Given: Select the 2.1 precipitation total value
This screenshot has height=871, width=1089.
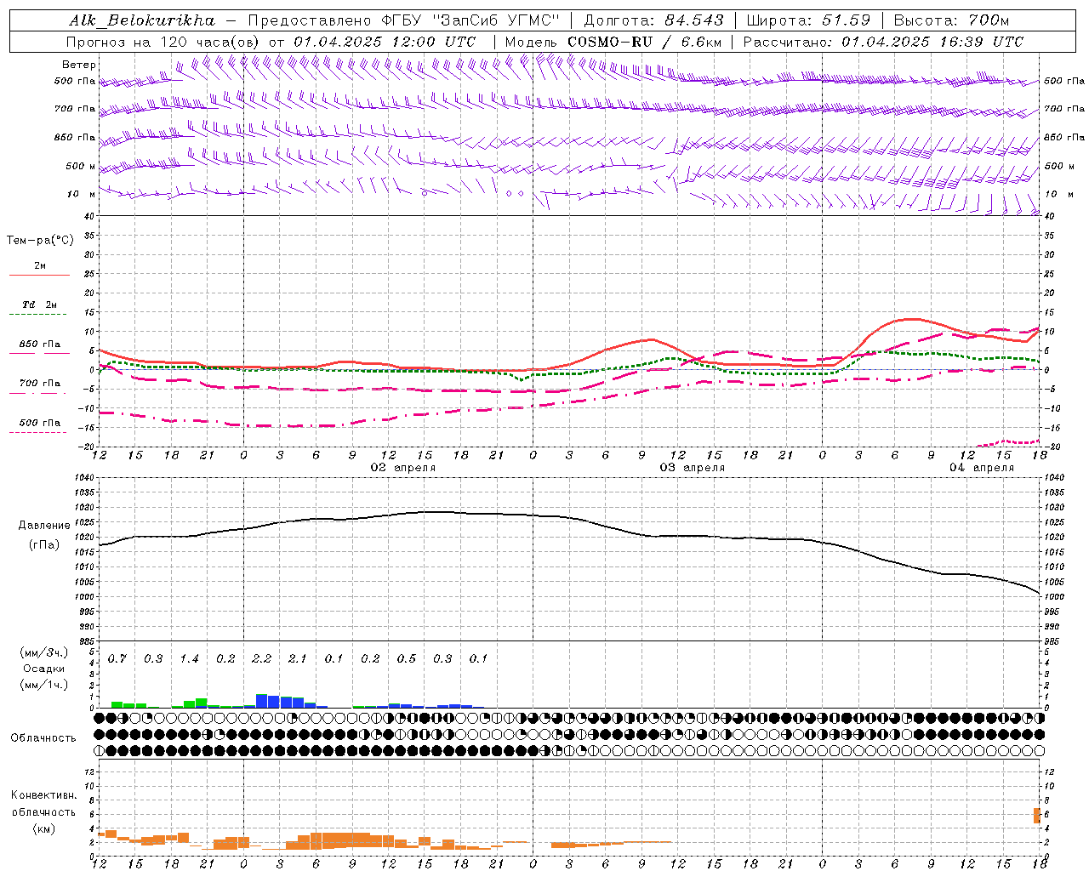Looking at the screenshot, I should 297,659.
